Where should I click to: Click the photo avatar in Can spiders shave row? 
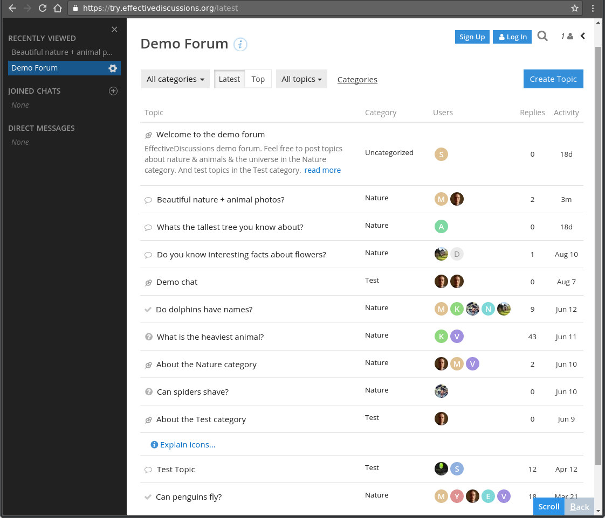(x=441, y=391)
